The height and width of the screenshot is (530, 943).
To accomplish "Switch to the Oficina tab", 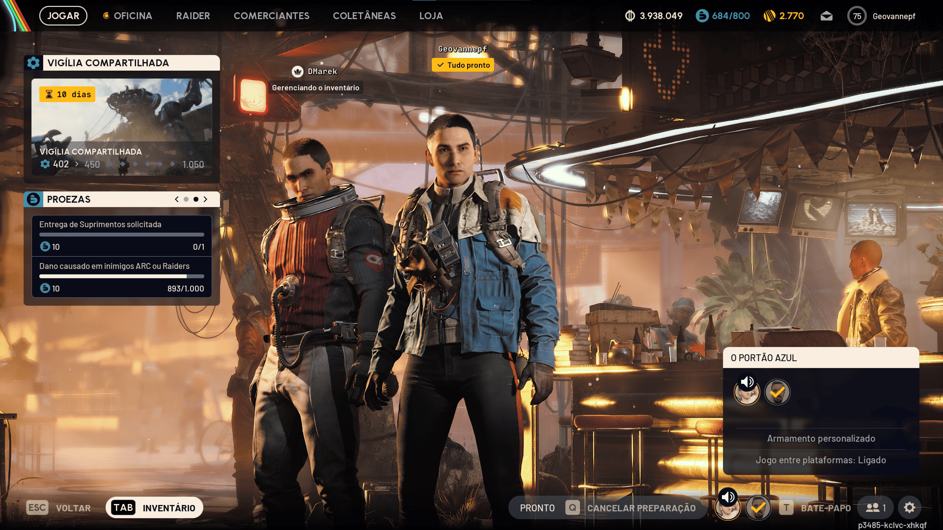I will pyautogui.click(x=133, y=16).
